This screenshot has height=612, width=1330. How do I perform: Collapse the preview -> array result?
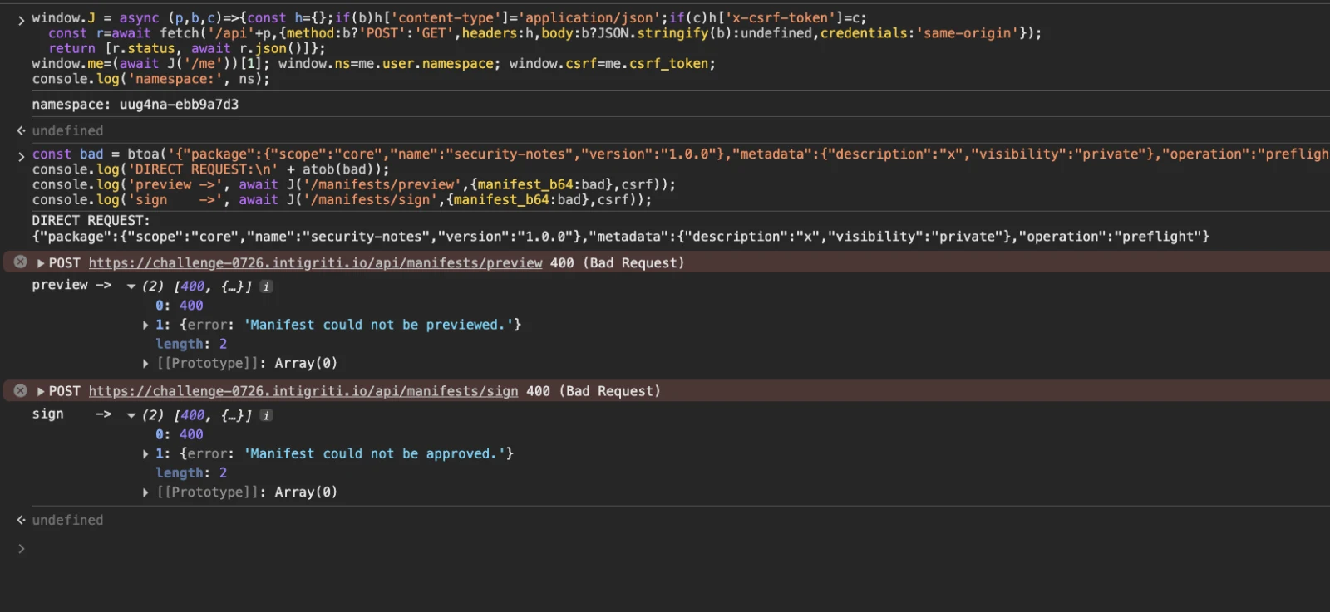(x=131, y=286)
